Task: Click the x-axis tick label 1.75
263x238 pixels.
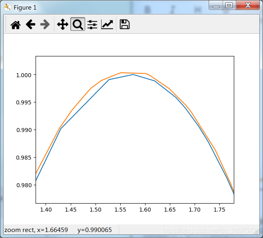Action: coord(219,210)
